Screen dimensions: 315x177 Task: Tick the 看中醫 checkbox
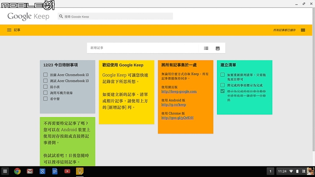(45, 99)
